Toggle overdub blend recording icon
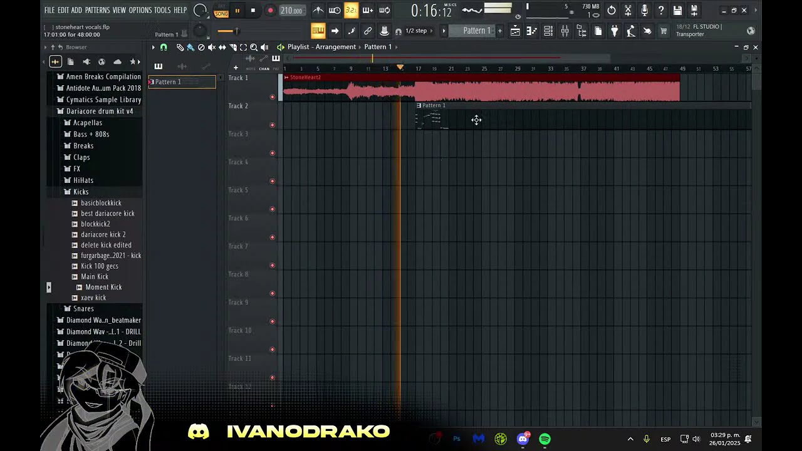Screen dimensions: 802x451 pyautogui.click(x=368, y=10)
